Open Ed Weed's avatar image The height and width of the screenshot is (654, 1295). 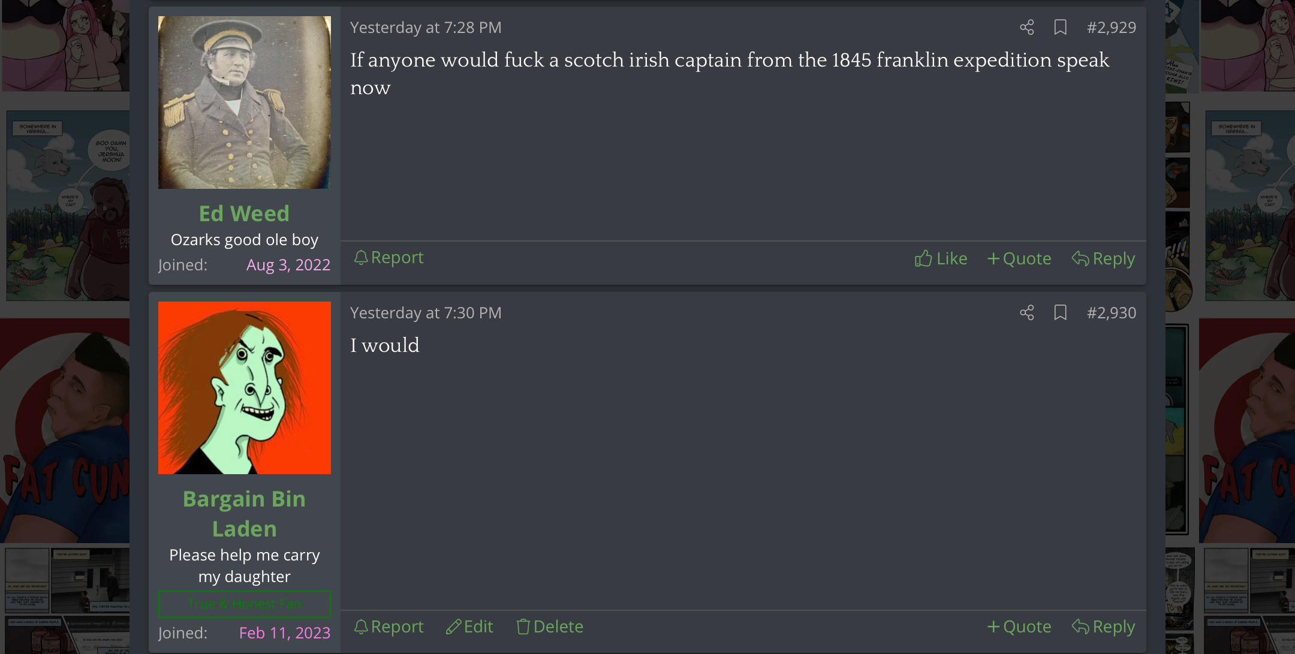[x=244, y=103]
